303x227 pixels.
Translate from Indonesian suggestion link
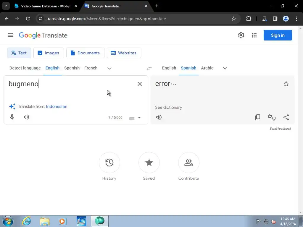click(x=57, y=106)
